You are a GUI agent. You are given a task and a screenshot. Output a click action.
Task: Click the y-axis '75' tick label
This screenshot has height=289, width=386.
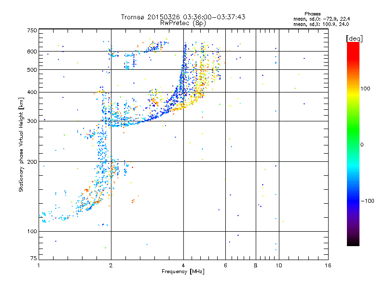pyautogui.click(x=34, y=258)
